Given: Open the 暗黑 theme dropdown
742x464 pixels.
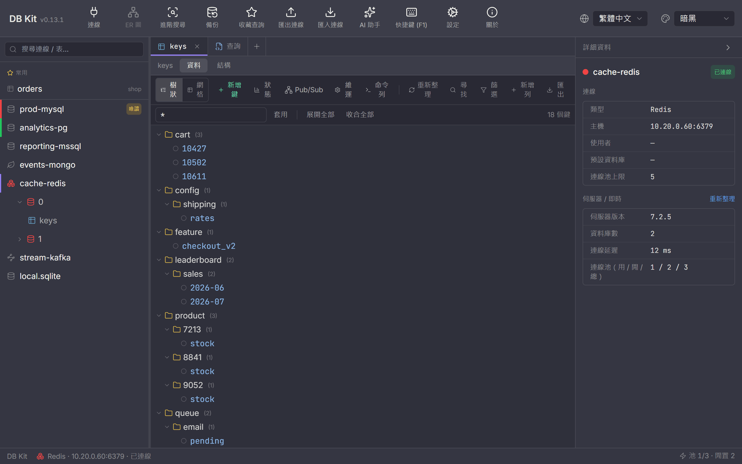Looking at the screenshot, I should [704, 19].
